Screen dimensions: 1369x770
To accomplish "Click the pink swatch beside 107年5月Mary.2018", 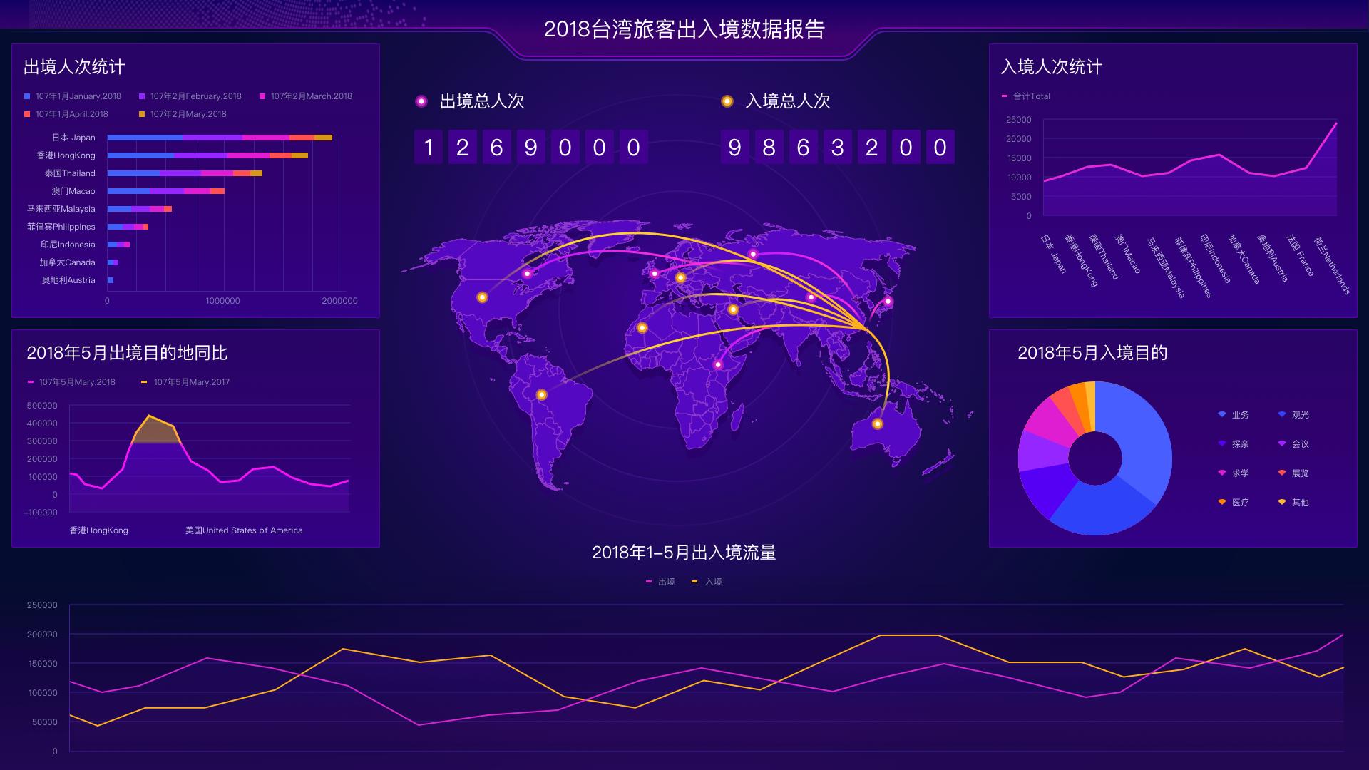I will click(x=31, y=382).
